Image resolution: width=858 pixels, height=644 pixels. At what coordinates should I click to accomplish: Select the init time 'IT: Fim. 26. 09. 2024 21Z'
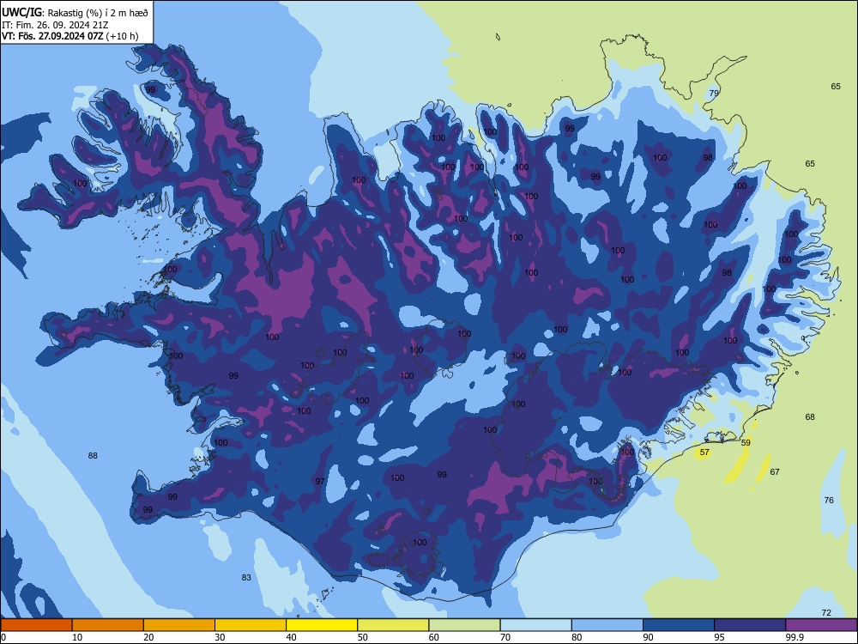pos(53,25)
